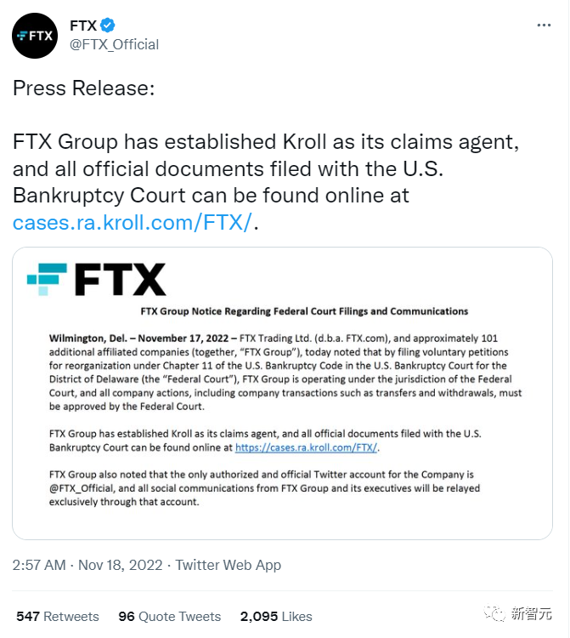Click the https://cases.ra.kroll.com/FTX/ URL in the image

coord(307,447)
